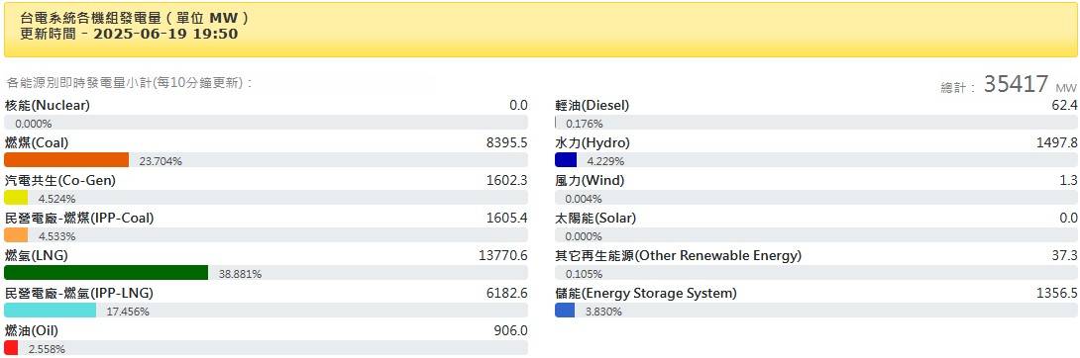Select the 汽電共生(Co-Gen) label
1080x358 pixels.
59,181
